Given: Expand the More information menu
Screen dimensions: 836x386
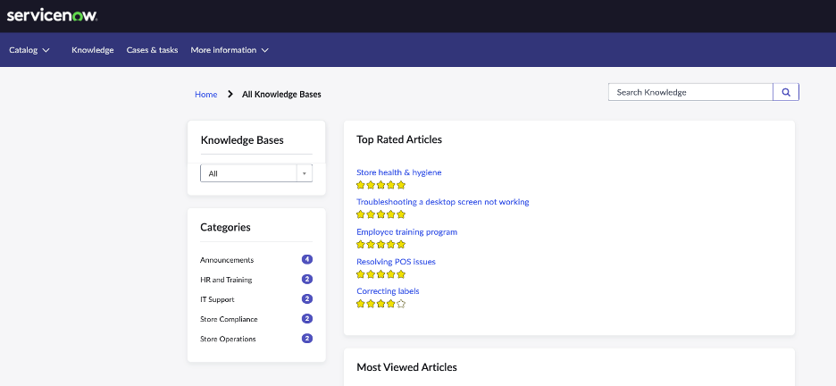Looking at the screenshot, I should (230, 50).
